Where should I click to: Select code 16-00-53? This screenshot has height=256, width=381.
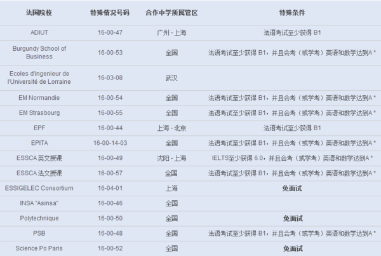pos(110,53)
